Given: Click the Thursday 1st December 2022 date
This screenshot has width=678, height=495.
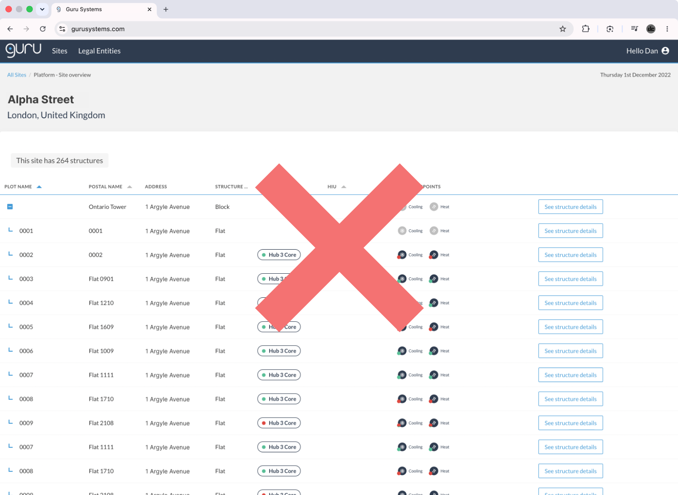Looking at the screenshot, I should (635, 75).
